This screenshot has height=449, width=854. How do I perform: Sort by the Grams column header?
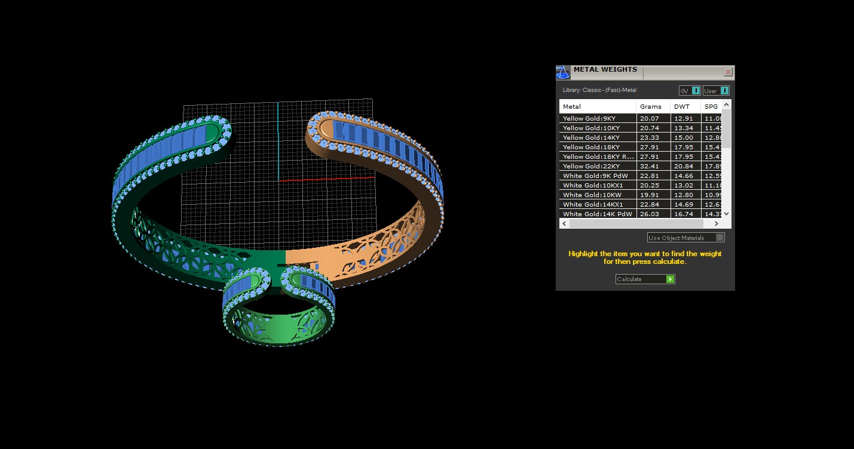pyautogui.click(x=653, y=106)
